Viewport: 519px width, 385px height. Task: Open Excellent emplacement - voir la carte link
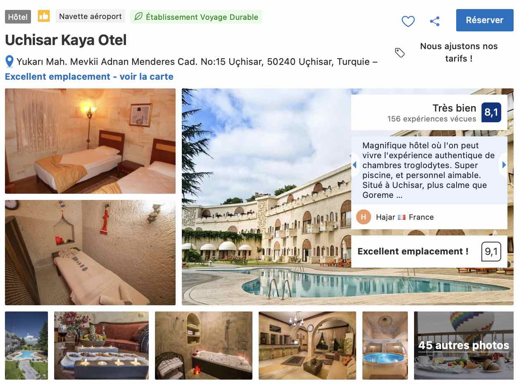click(89, 77)
